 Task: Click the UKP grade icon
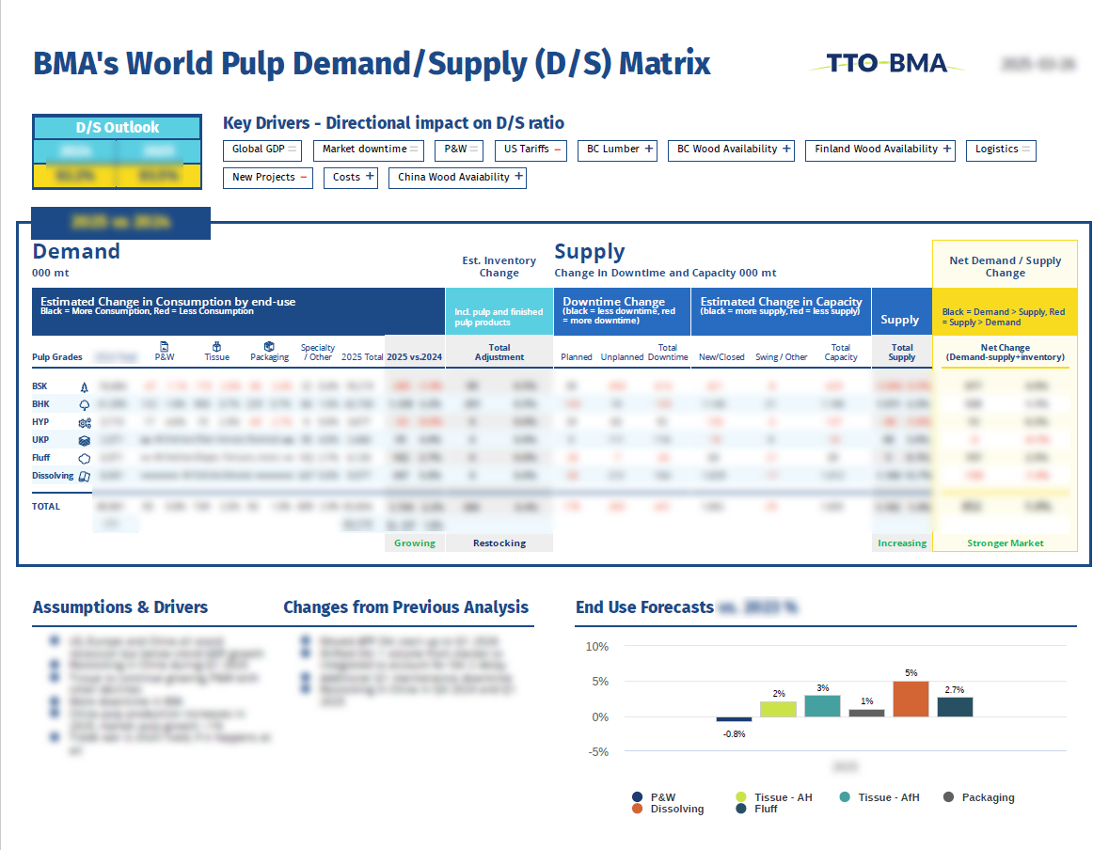tap(85, 440)
